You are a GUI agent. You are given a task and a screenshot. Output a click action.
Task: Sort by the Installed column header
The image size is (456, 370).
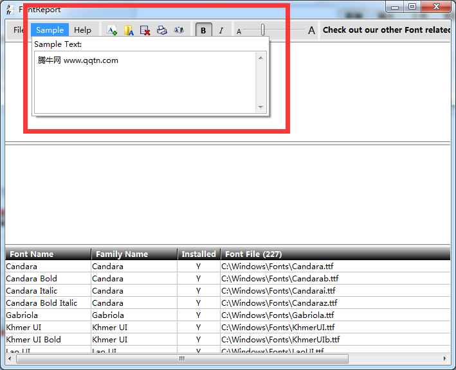[x=199, y=254]
